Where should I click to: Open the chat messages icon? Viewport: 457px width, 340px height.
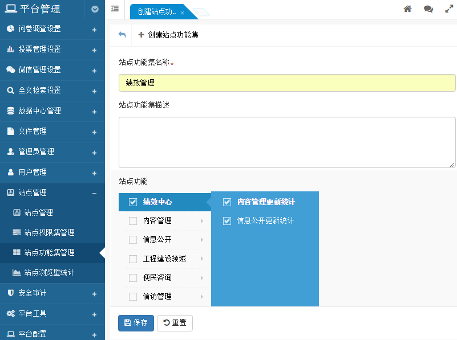point(428,9)
